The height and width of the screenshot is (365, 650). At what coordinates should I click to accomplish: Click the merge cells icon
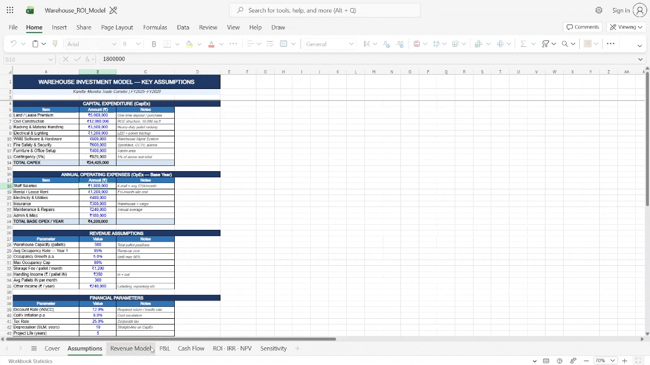(x=284, y=44)
